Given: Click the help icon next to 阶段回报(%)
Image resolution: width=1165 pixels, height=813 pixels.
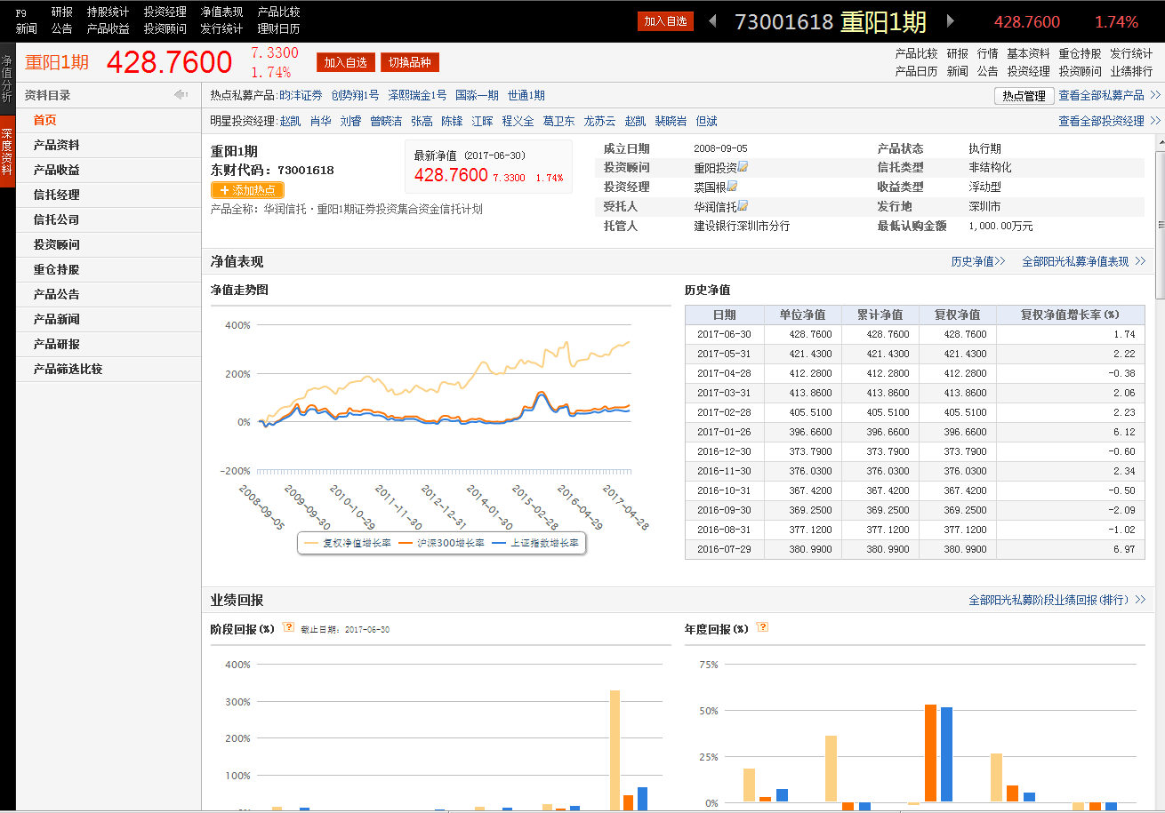Looking at the screenshot, I should pyautogui.click(x=288, y=627).
